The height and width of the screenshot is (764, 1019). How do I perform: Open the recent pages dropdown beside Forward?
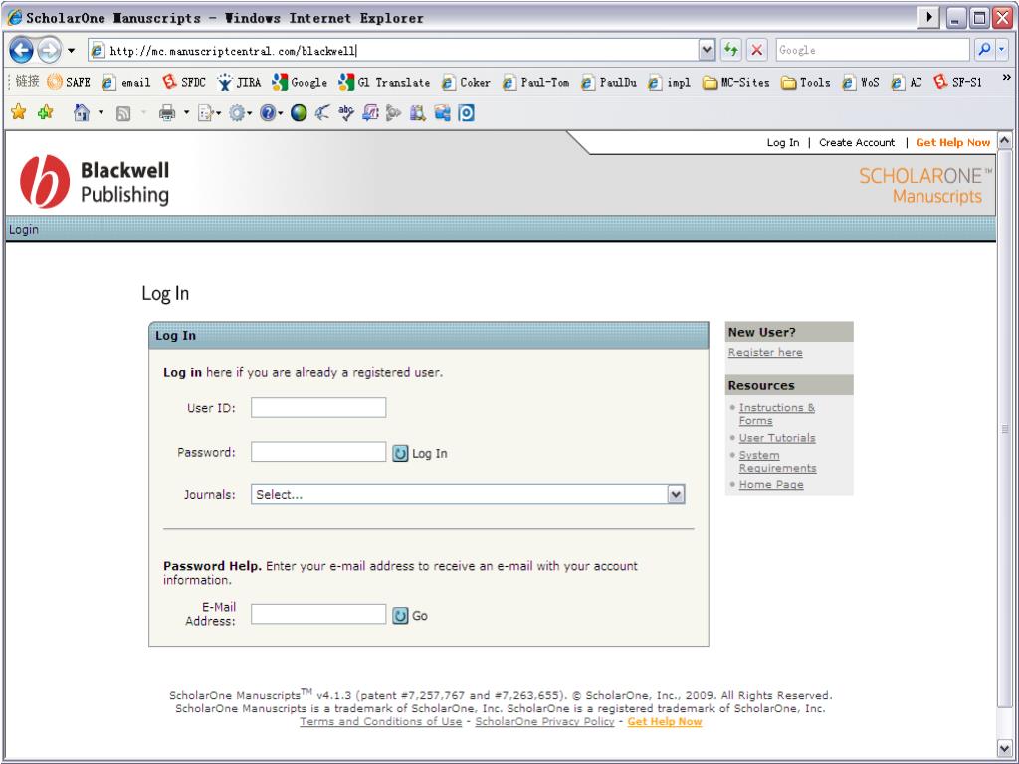(x=72, y=50)
